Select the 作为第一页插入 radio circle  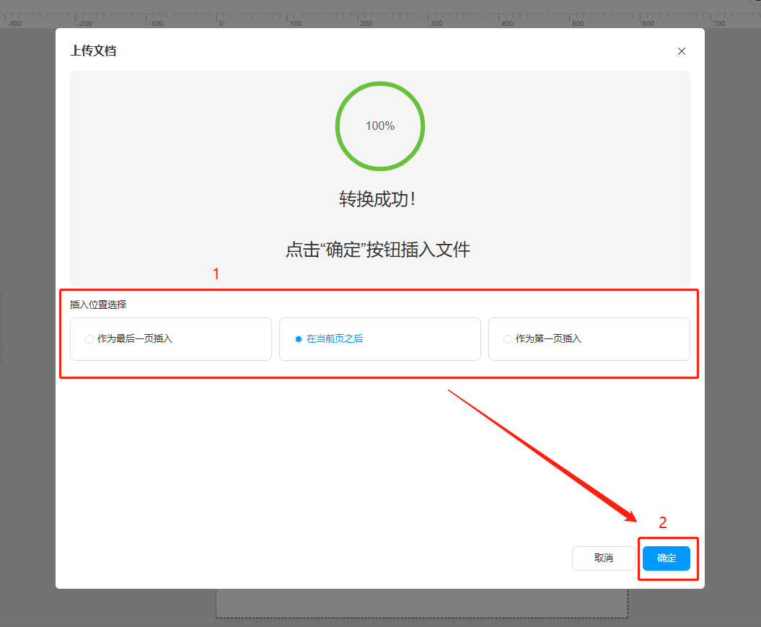(x=508, y=339)
